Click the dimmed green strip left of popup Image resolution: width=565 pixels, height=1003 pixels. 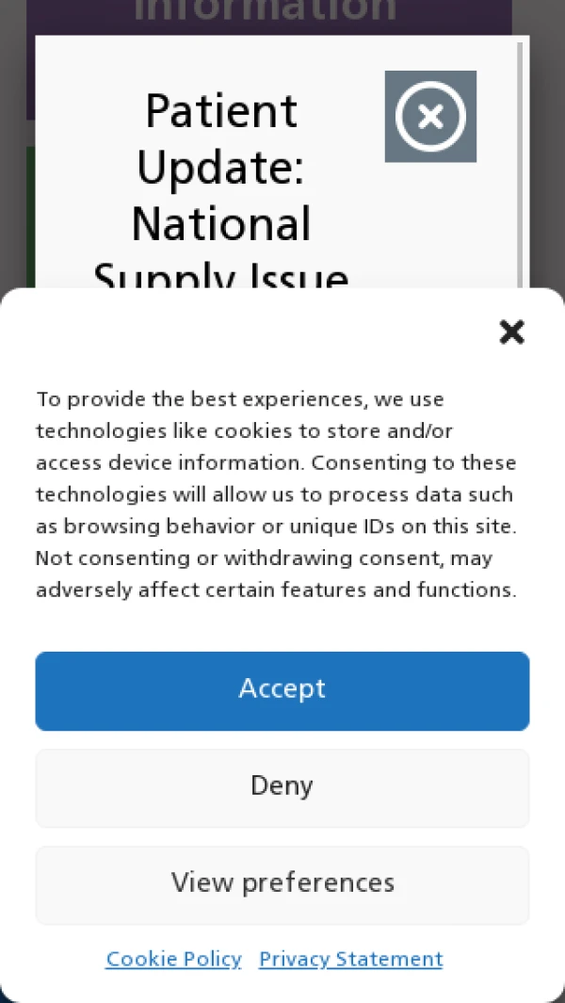(x=30, y=217)
